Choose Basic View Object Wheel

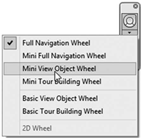click(x=60, y=99)
